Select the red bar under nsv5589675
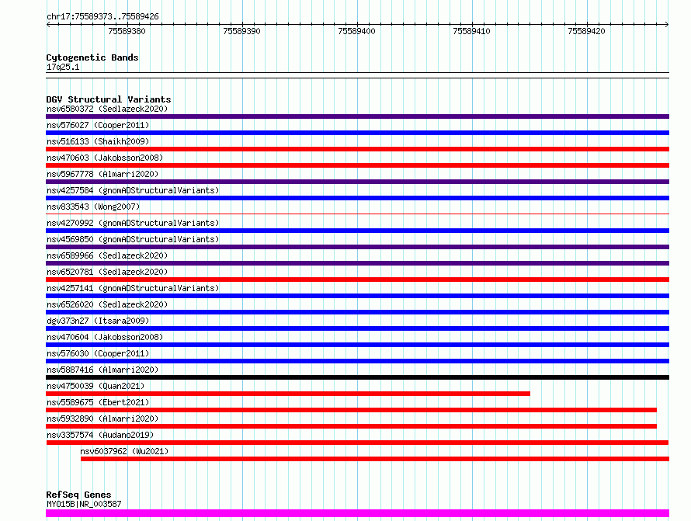The image size is (691, 521). click(x=351, y=410)
